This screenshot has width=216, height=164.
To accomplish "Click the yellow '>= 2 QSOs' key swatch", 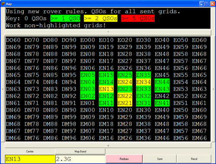I will [101, 19].
